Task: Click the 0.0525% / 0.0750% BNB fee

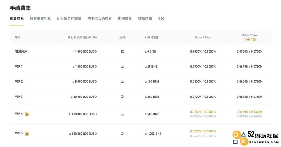Action: click(x=250, y=97)
